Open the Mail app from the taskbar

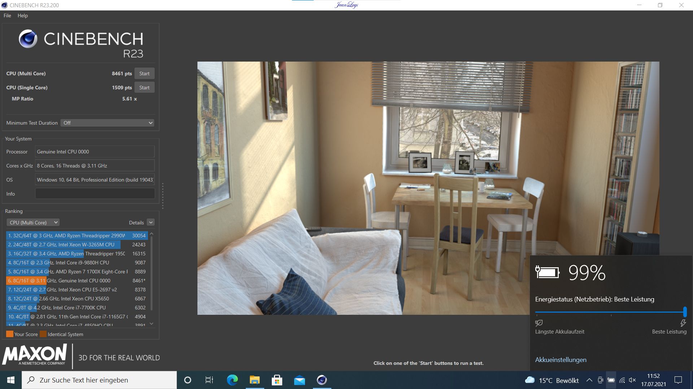300,380
